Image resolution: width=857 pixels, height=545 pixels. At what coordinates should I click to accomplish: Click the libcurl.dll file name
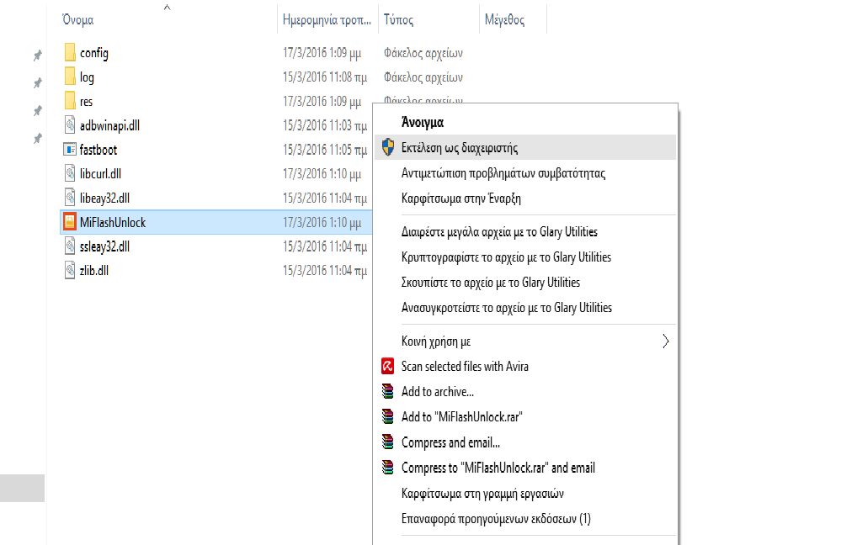[x=101, y=174]
